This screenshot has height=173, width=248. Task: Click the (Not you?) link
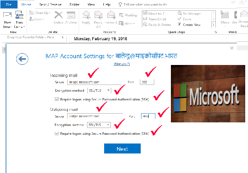tap(122, 64)
